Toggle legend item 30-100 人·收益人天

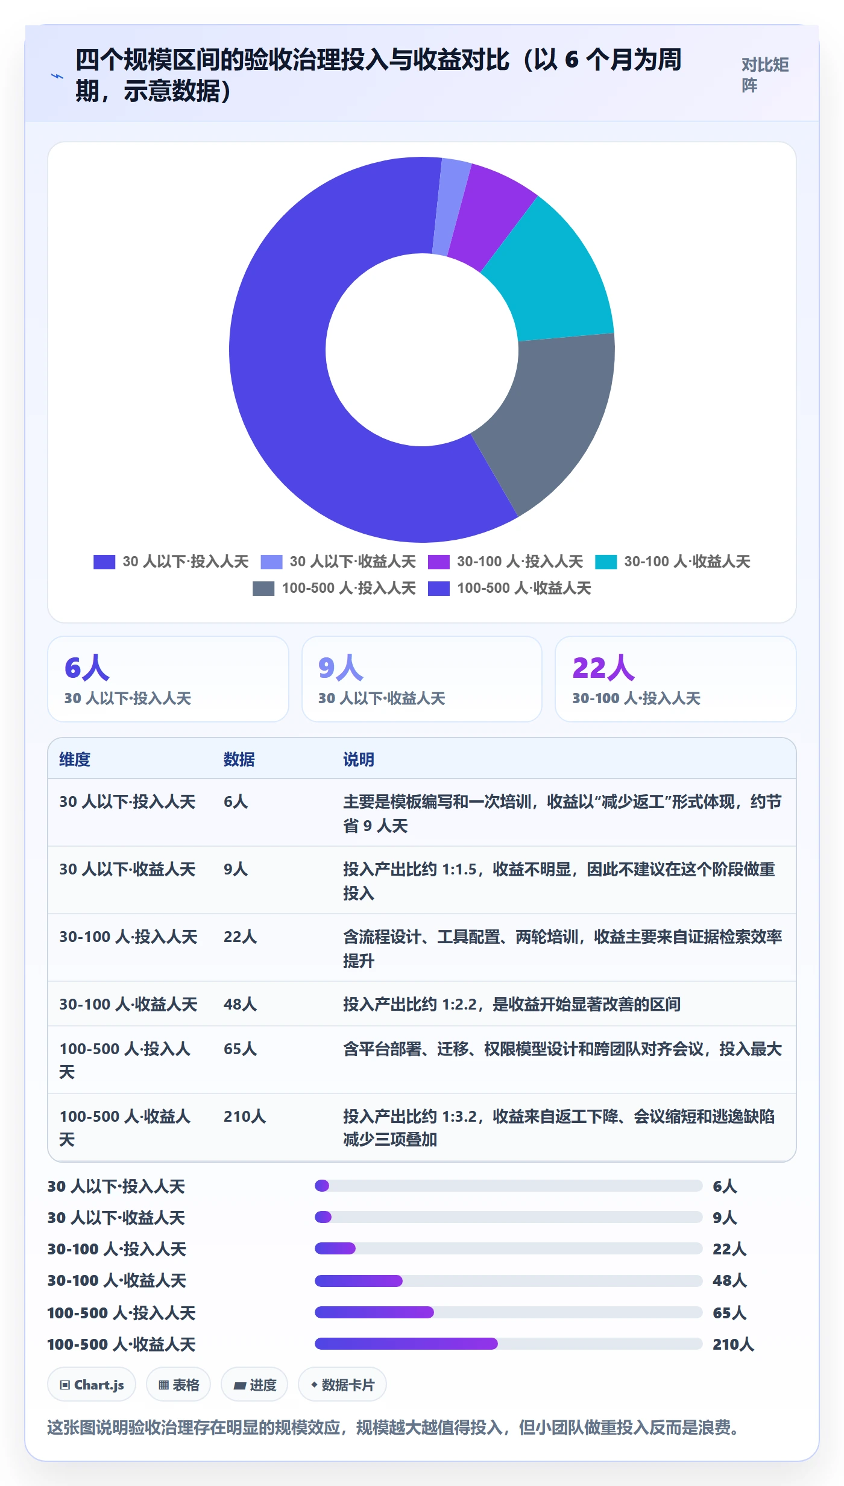tap(672, 562)
